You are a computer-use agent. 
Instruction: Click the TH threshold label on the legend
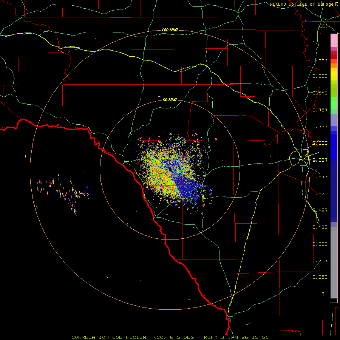pyautogui.click(x=325, y=294)
